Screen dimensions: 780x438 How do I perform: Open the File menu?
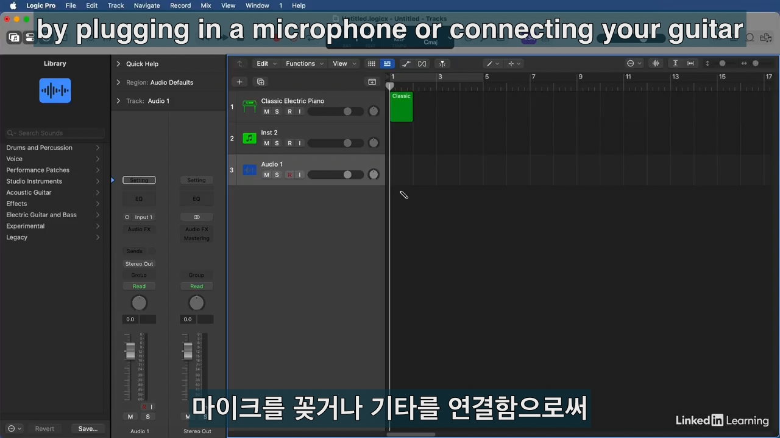(x=71, y=5)
